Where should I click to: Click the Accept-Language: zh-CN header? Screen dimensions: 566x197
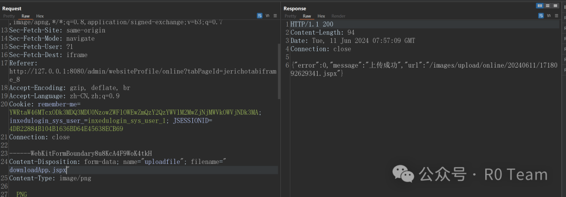[64, 96]
